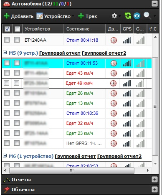The width and height of the screenshot is (162, 195).
Task: Select the BT1240AA device name
Action: tap(35, 40)
